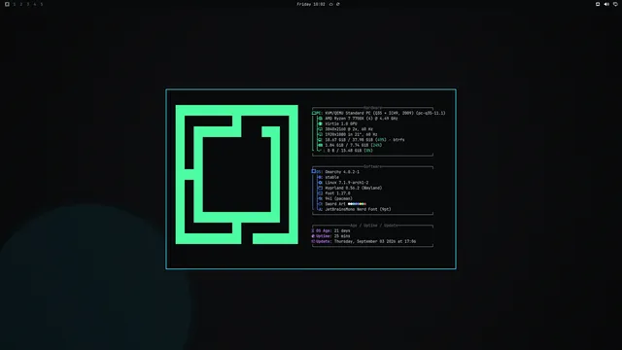Screen dimensions: 622x350
Task: Switch to workspace 2
Action: 21,4
